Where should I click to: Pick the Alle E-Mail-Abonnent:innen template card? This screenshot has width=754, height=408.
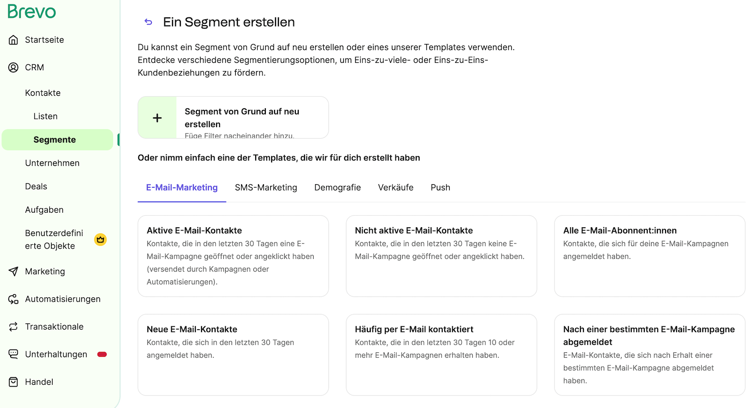pos(649,256)
